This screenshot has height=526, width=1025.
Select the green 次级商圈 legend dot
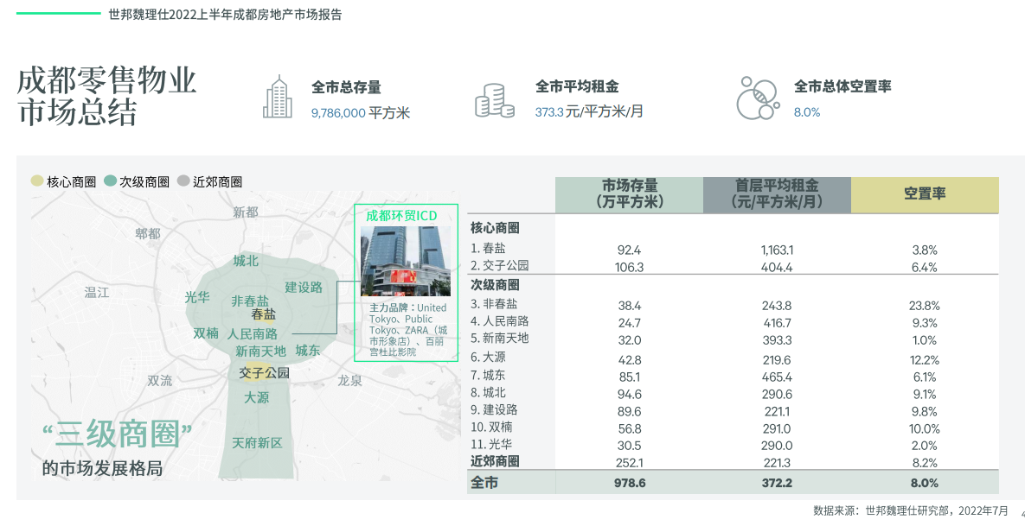tap(110, 181)
